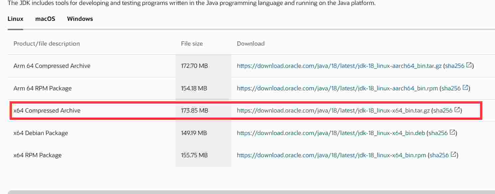
Task: Click the 'Product/file description' column header
Action: [47, 44]
